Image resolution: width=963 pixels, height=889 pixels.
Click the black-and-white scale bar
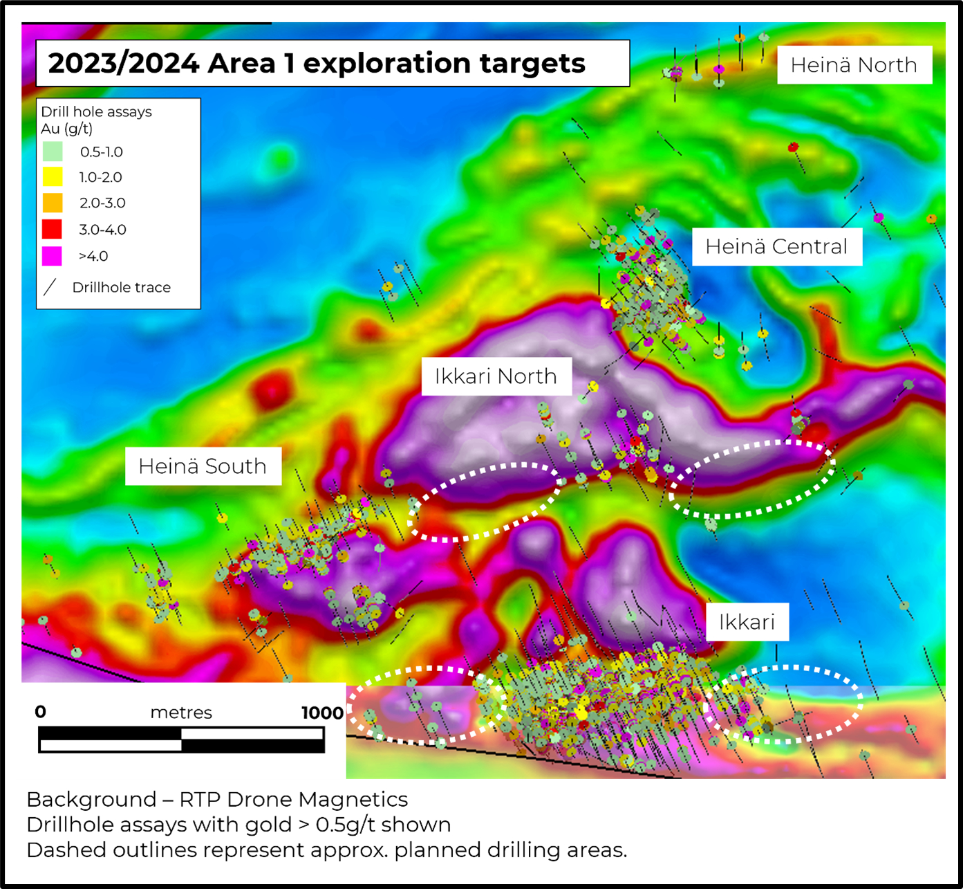181,740
